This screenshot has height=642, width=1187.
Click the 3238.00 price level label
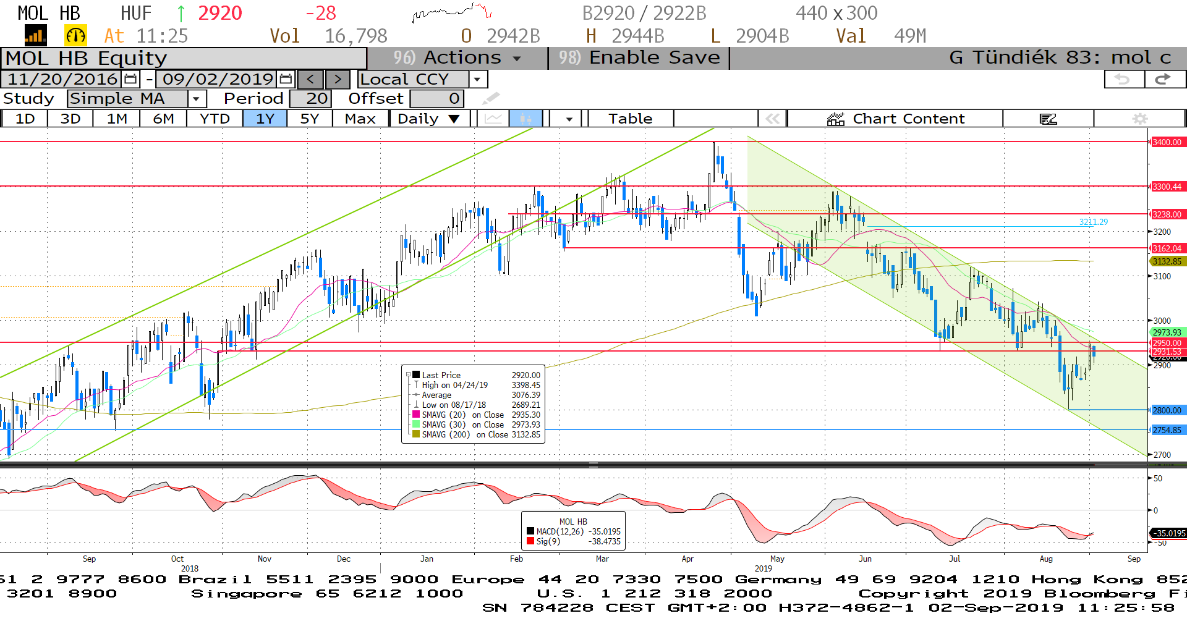coord(1167,214)
